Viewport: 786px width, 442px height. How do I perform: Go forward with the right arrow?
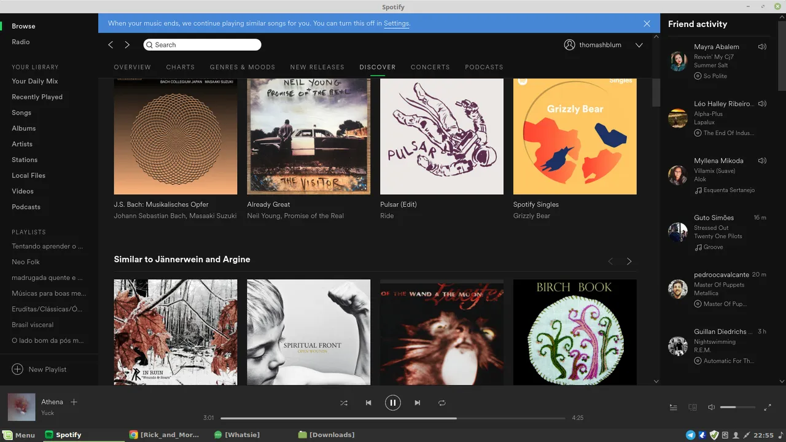click(x=127, y=45)
